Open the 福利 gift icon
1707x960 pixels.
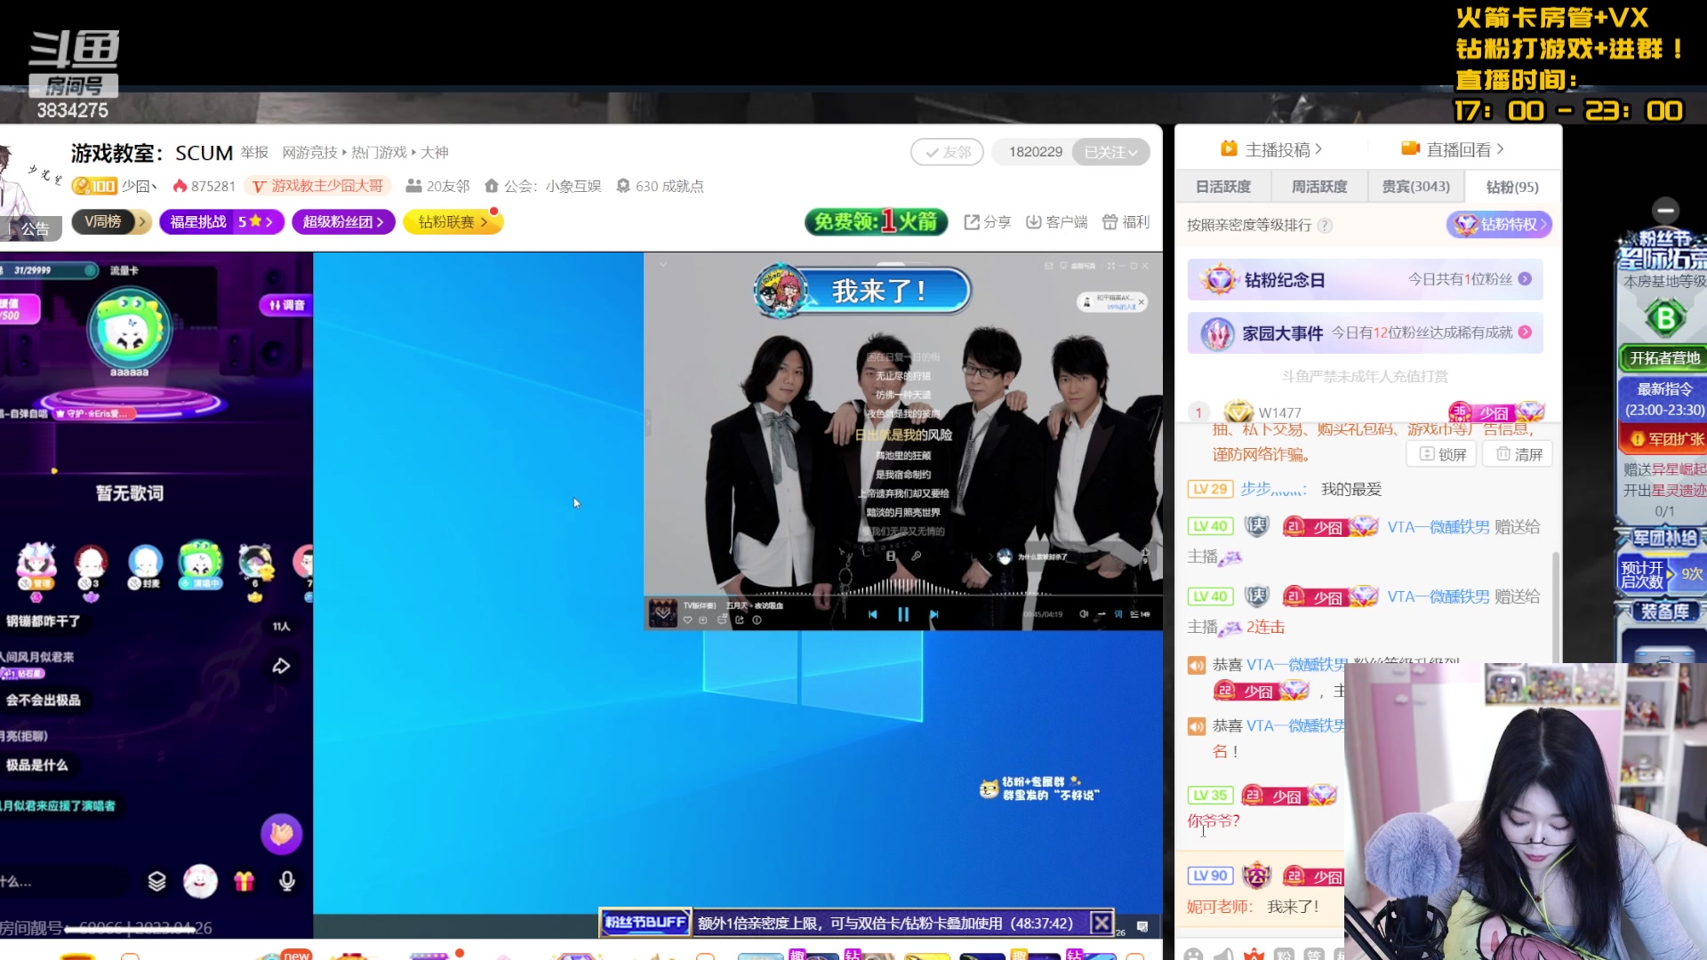(x=1126, y=221)
